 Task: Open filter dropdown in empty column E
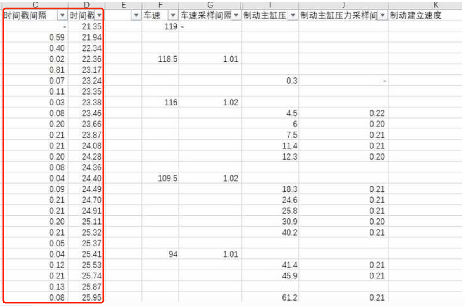(x=136, y=15)
